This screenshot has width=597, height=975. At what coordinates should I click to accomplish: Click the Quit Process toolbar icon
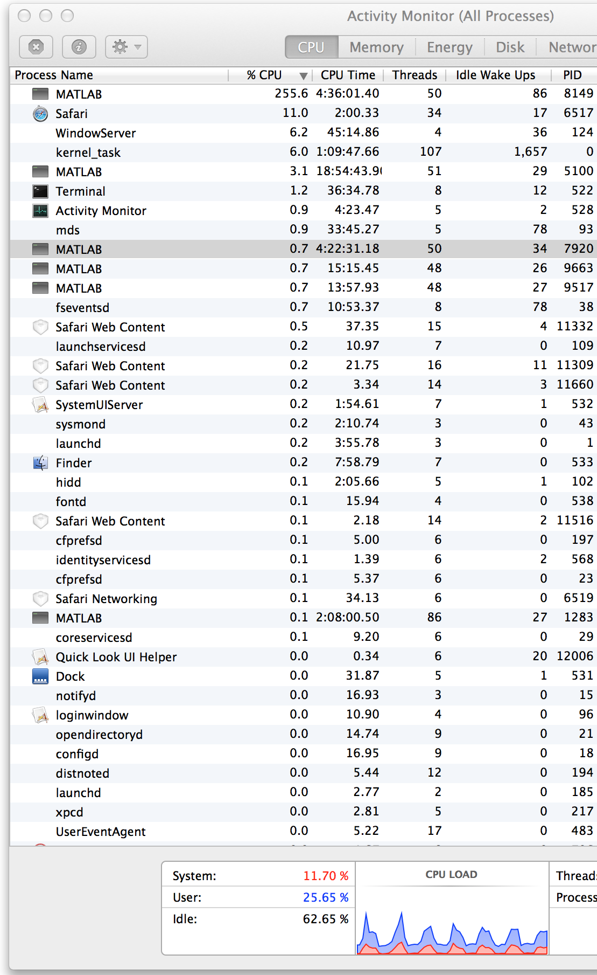click(36, 47)
